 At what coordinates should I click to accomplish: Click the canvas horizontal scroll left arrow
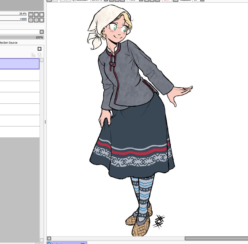click(x=49, y=238)
